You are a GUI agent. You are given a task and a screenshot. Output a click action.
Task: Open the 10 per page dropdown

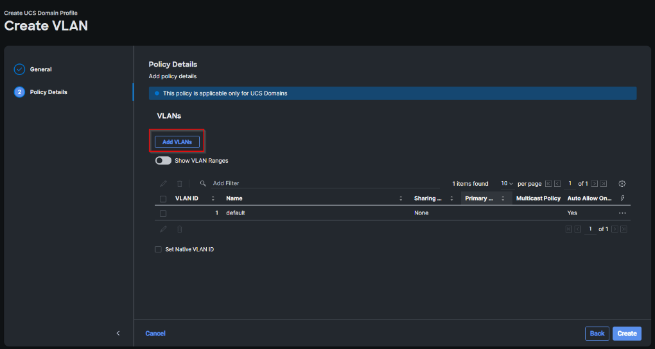(507, 184)
